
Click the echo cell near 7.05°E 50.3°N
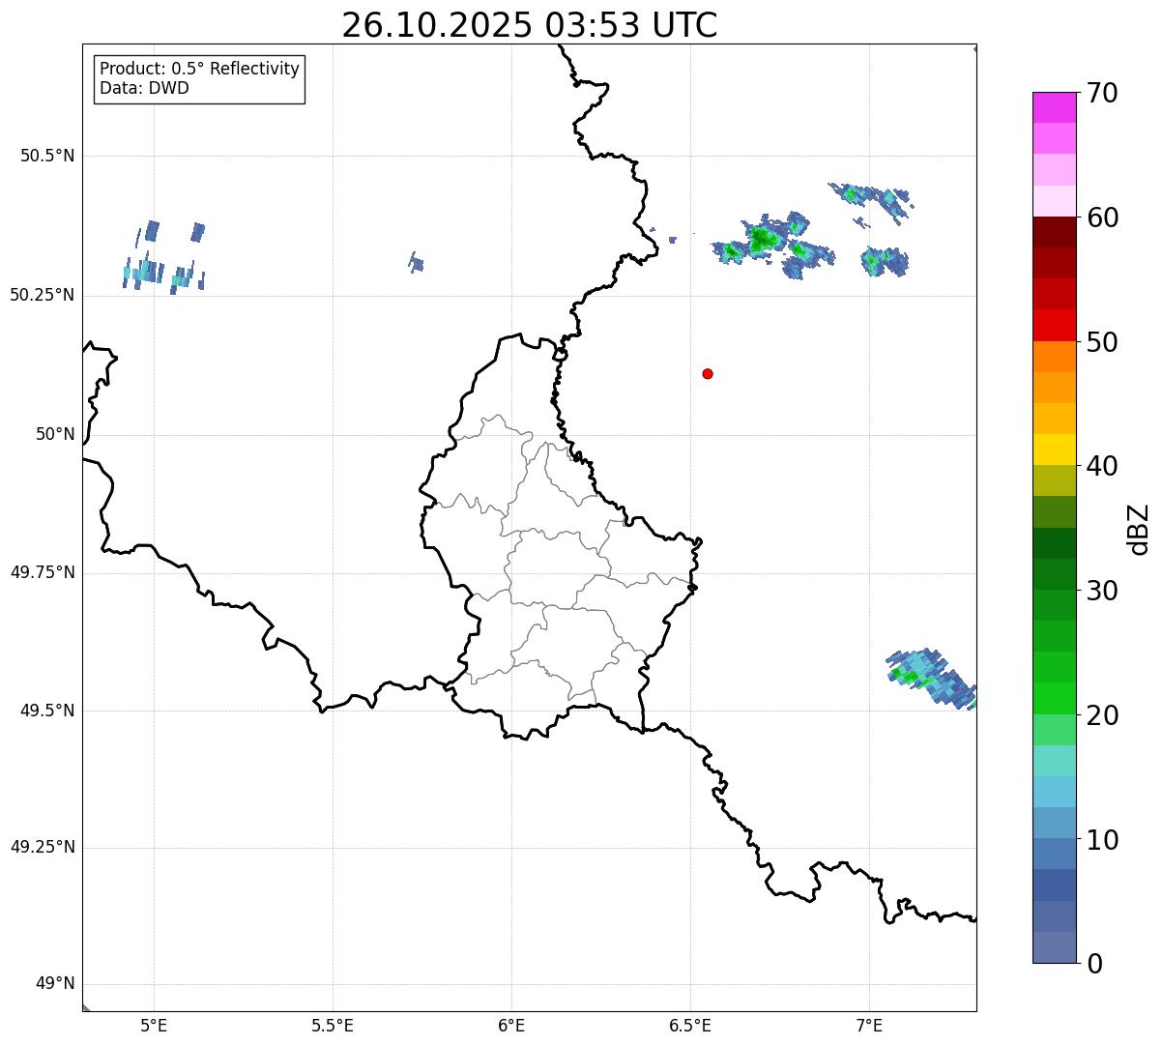click(x=885, y=261)
